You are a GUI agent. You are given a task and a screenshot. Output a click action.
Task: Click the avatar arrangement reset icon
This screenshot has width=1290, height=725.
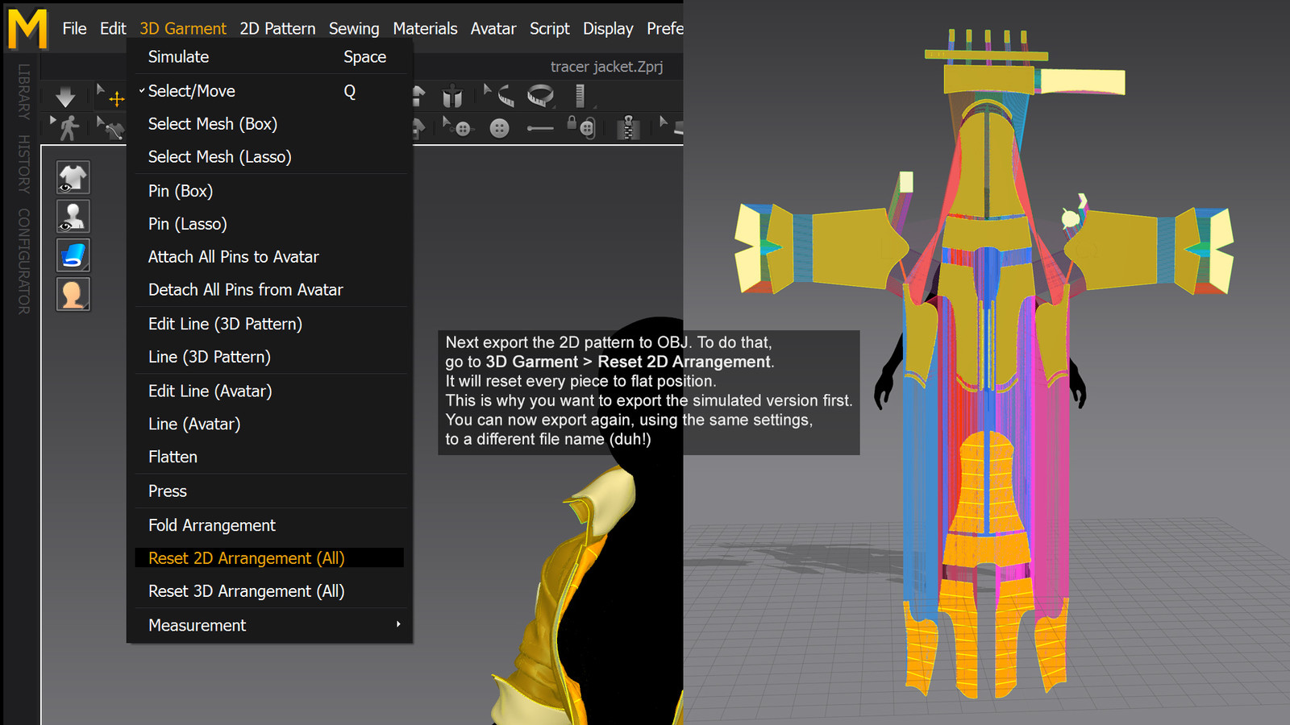(x=452, y=97)
